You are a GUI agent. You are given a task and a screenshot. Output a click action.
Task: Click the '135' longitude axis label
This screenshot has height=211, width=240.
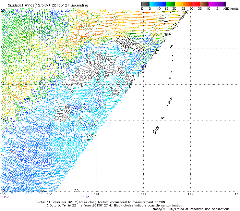[x=3, y=194]
